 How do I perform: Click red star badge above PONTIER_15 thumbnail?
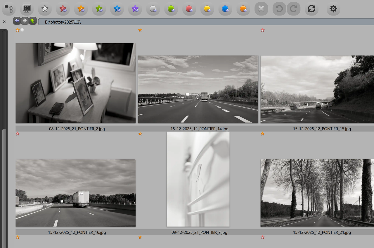[262, 30]
